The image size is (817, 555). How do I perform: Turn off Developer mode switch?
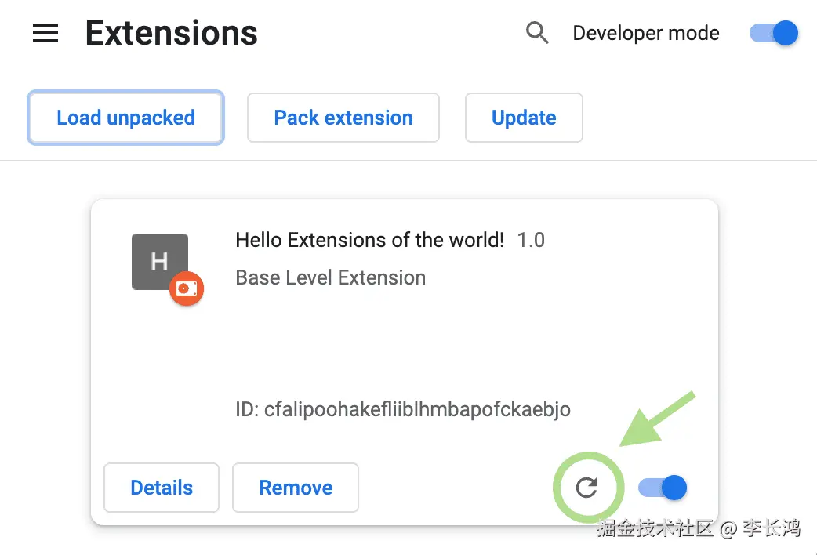tap(774, 33)
